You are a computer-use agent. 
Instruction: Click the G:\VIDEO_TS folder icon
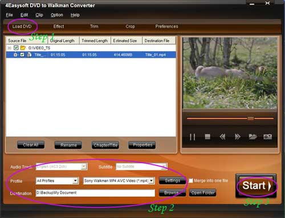coord(23,48)
